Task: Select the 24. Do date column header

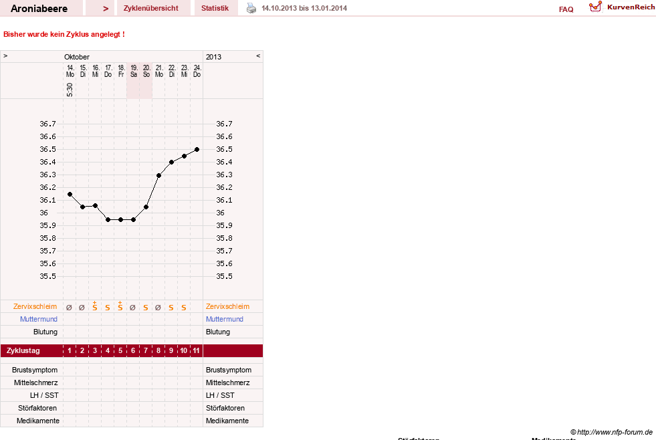Action: 197,71
